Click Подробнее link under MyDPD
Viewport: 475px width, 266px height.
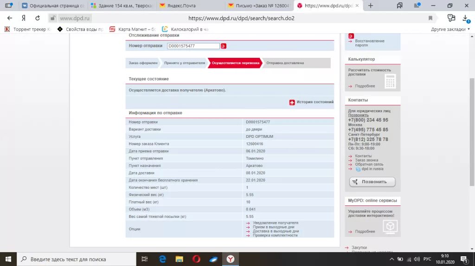(365, 232)
